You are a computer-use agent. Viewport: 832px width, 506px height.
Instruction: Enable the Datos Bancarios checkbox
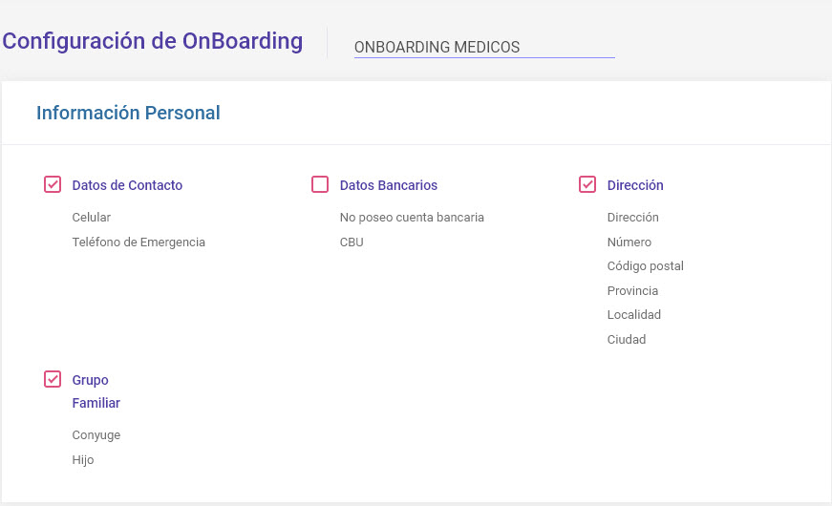click(x=320, y=184)
